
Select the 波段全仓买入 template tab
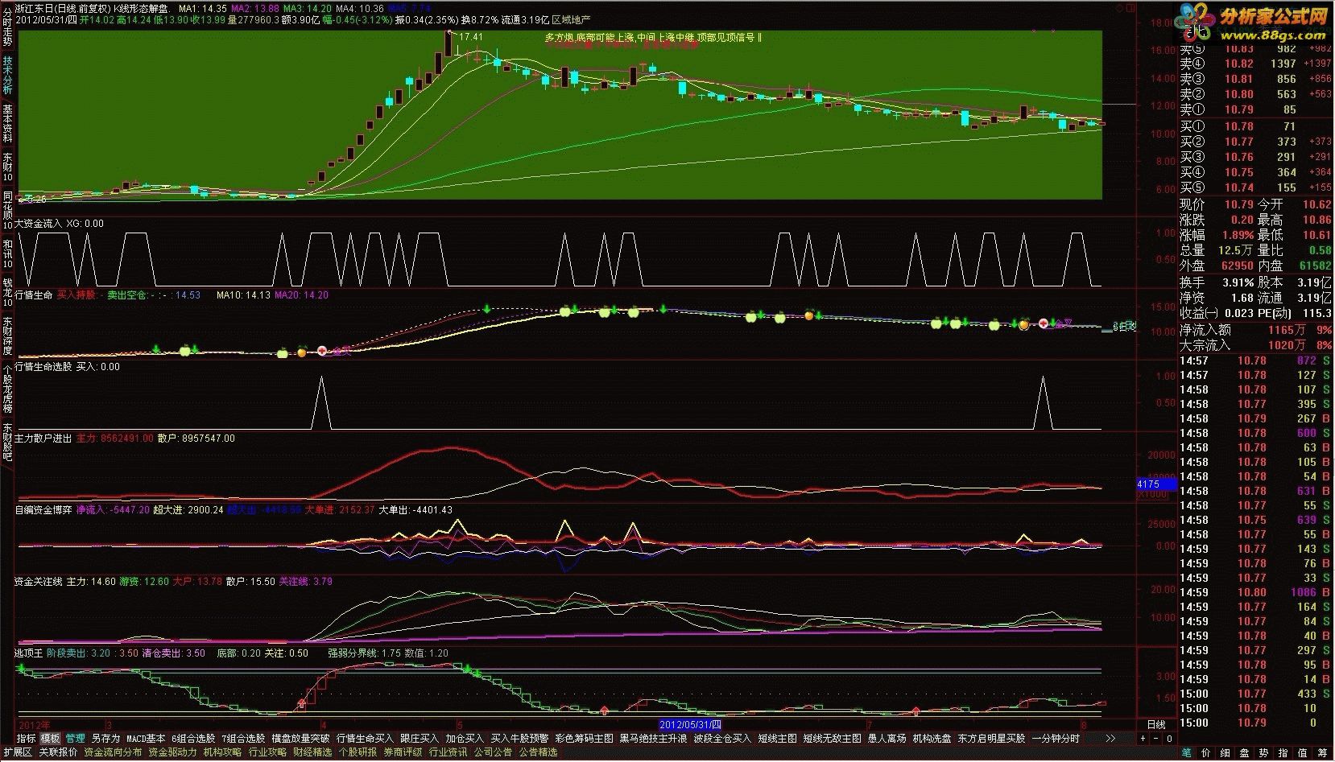[x=722, y=738]
